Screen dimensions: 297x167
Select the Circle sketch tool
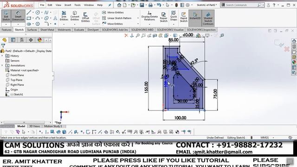38,13
